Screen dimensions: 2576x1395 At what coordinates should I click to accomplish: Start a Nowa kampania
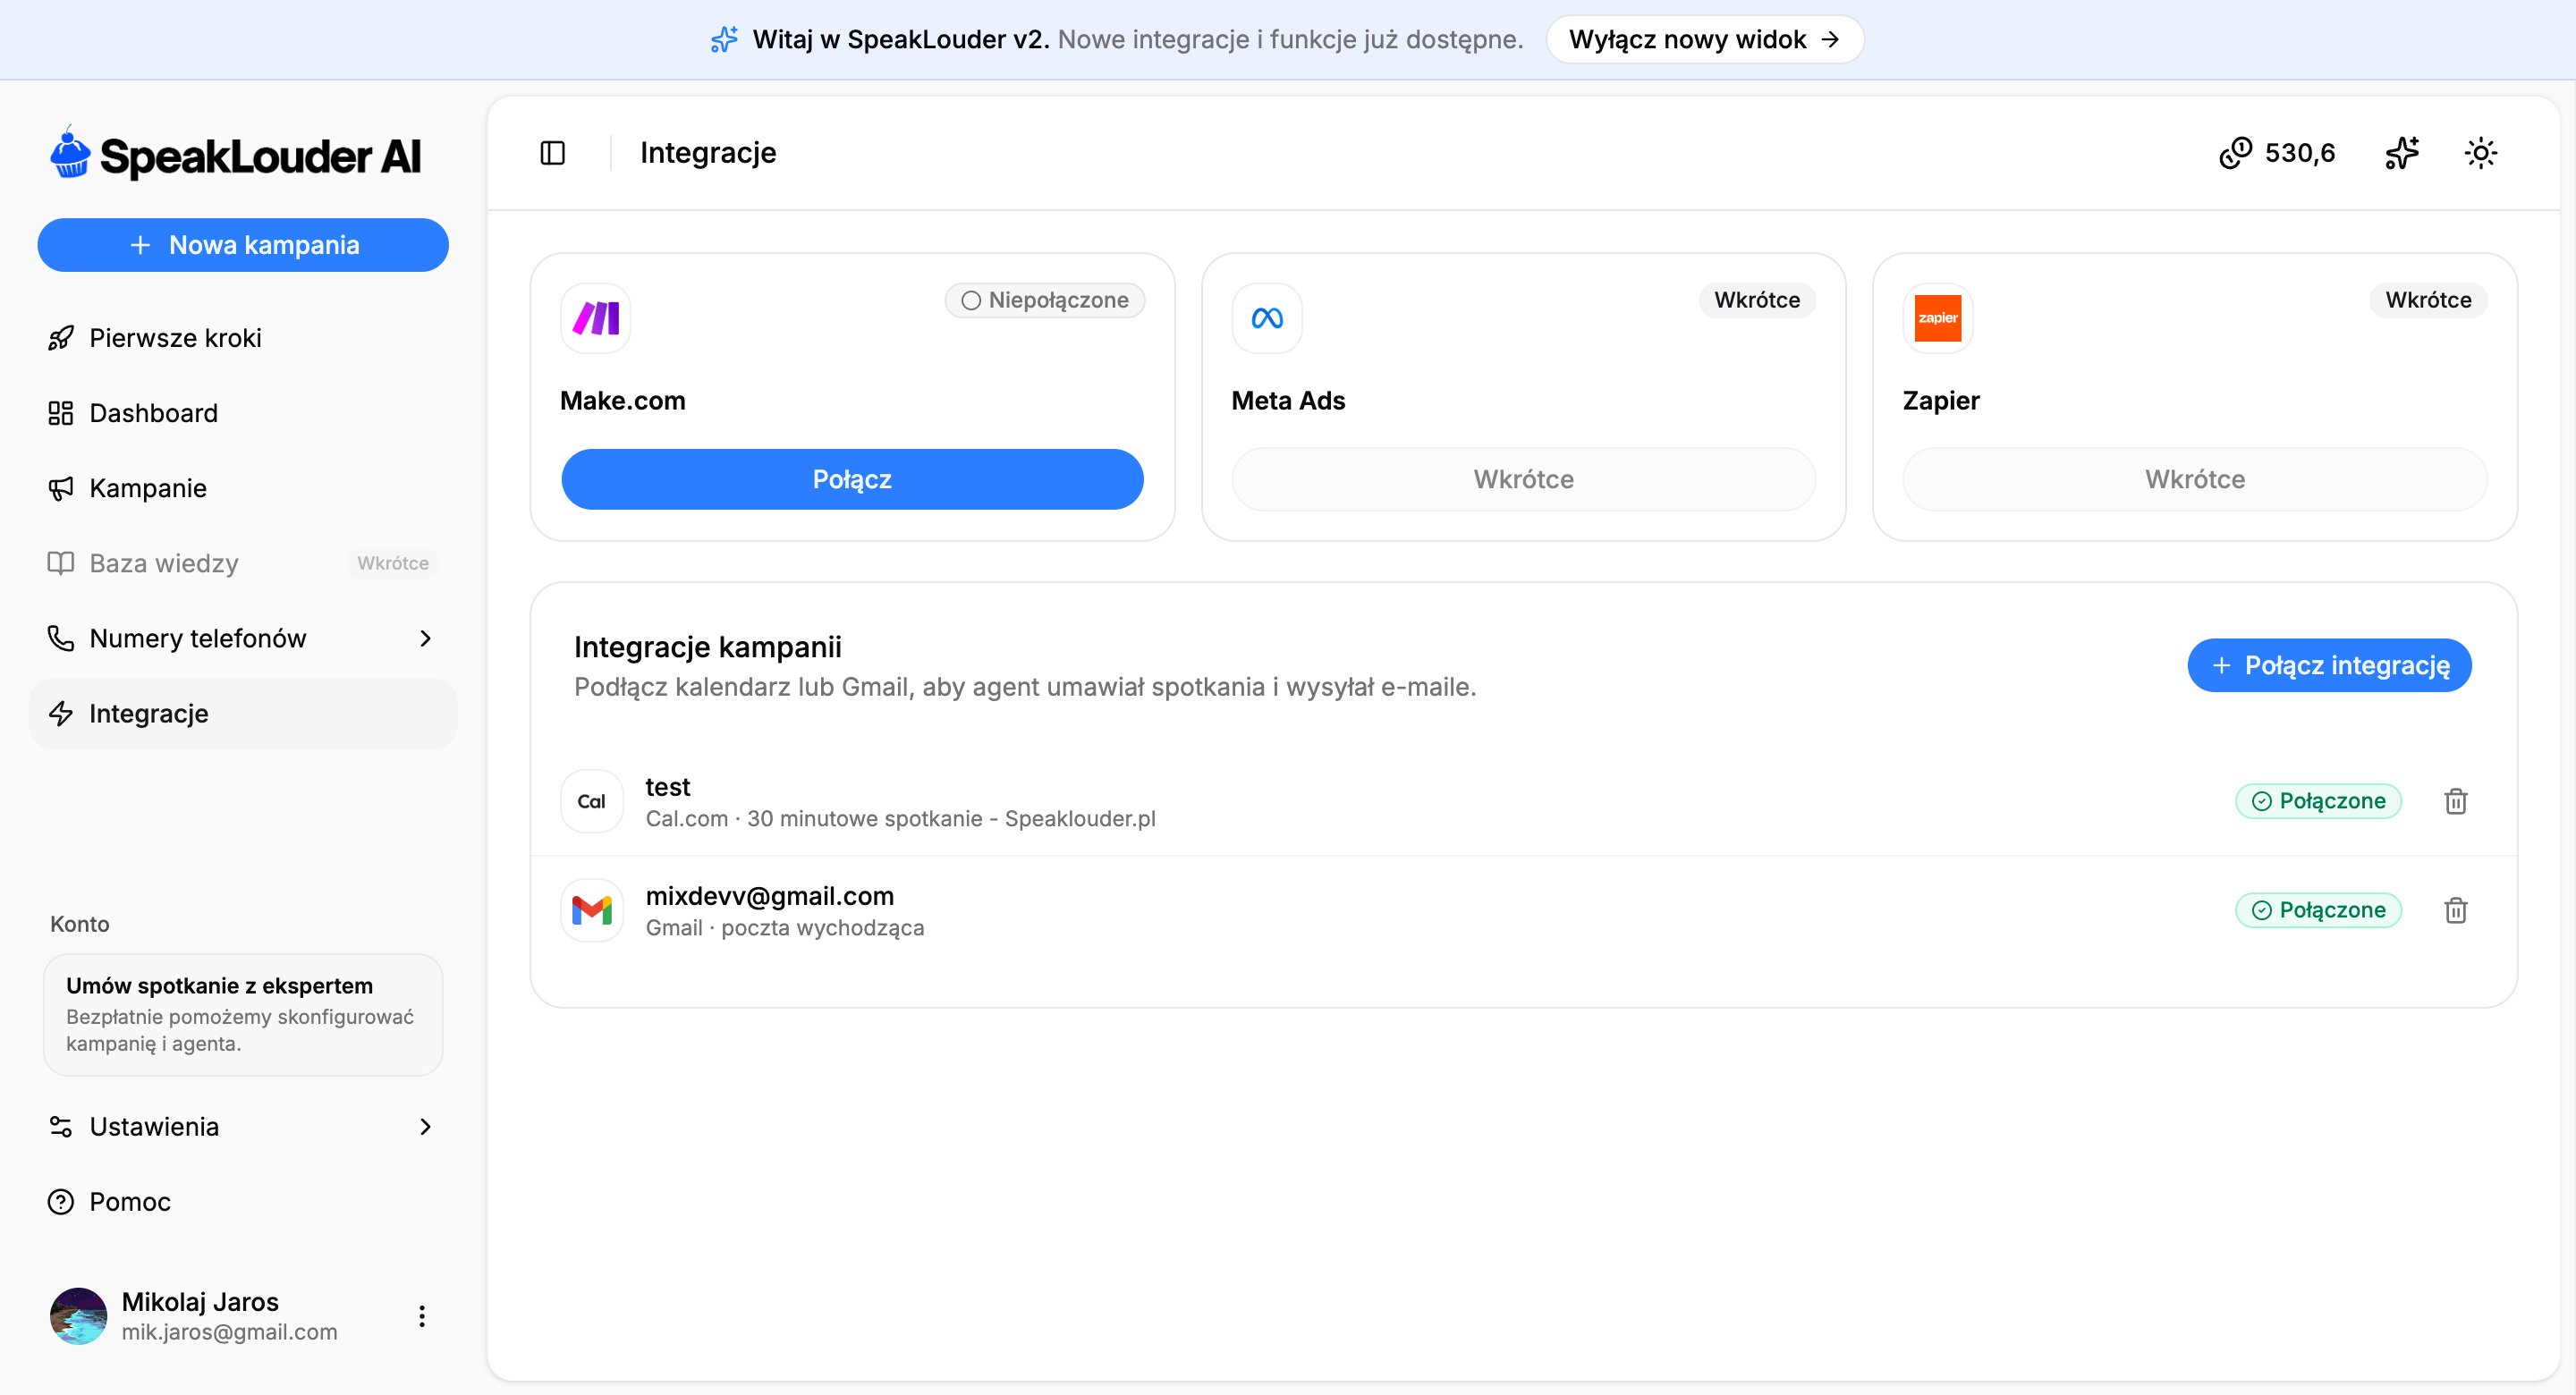coord(243,245)
